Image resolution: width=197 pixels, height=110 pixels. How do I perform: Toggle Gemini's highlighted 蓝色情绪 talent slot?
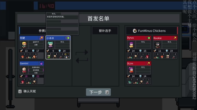[36, 70]
